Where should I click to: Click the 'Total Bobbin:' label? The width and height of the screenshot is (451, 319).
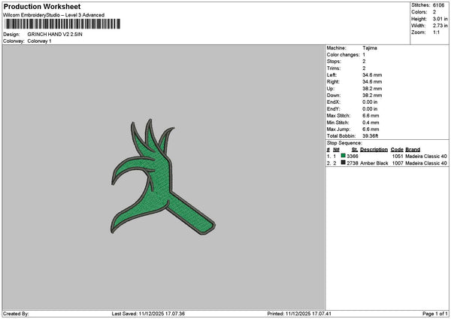341,136
